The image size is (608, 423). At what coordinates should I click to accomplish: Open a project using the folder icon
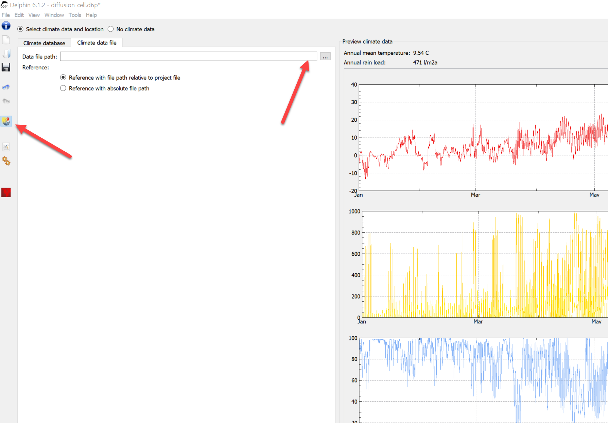[x=6, y=54]
